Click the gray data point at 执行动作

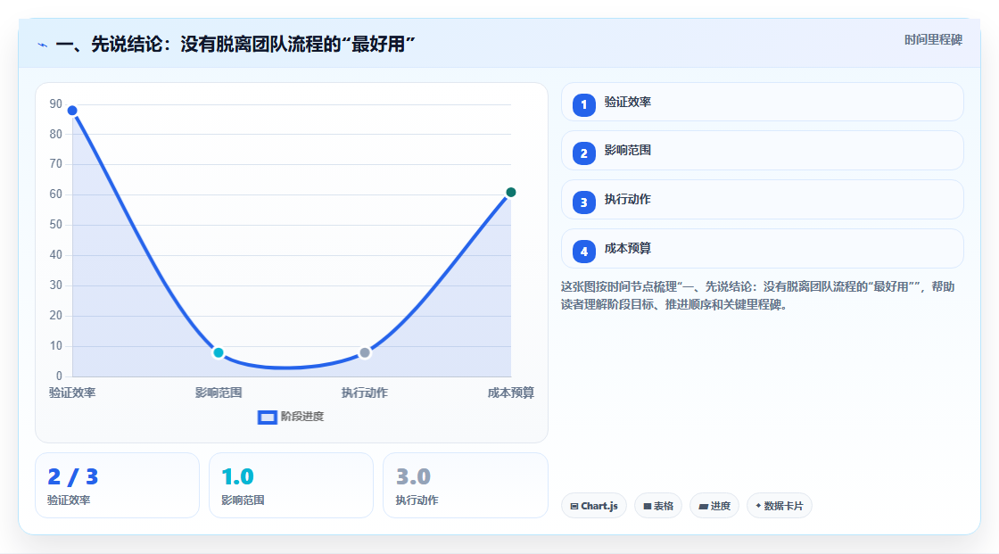pyautogui.click(x=365, y=352)
